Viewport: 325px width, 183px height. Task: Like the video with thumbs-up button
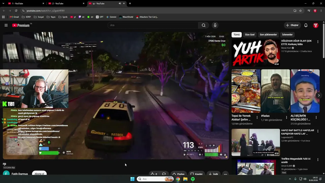click(x=154, y=174)
